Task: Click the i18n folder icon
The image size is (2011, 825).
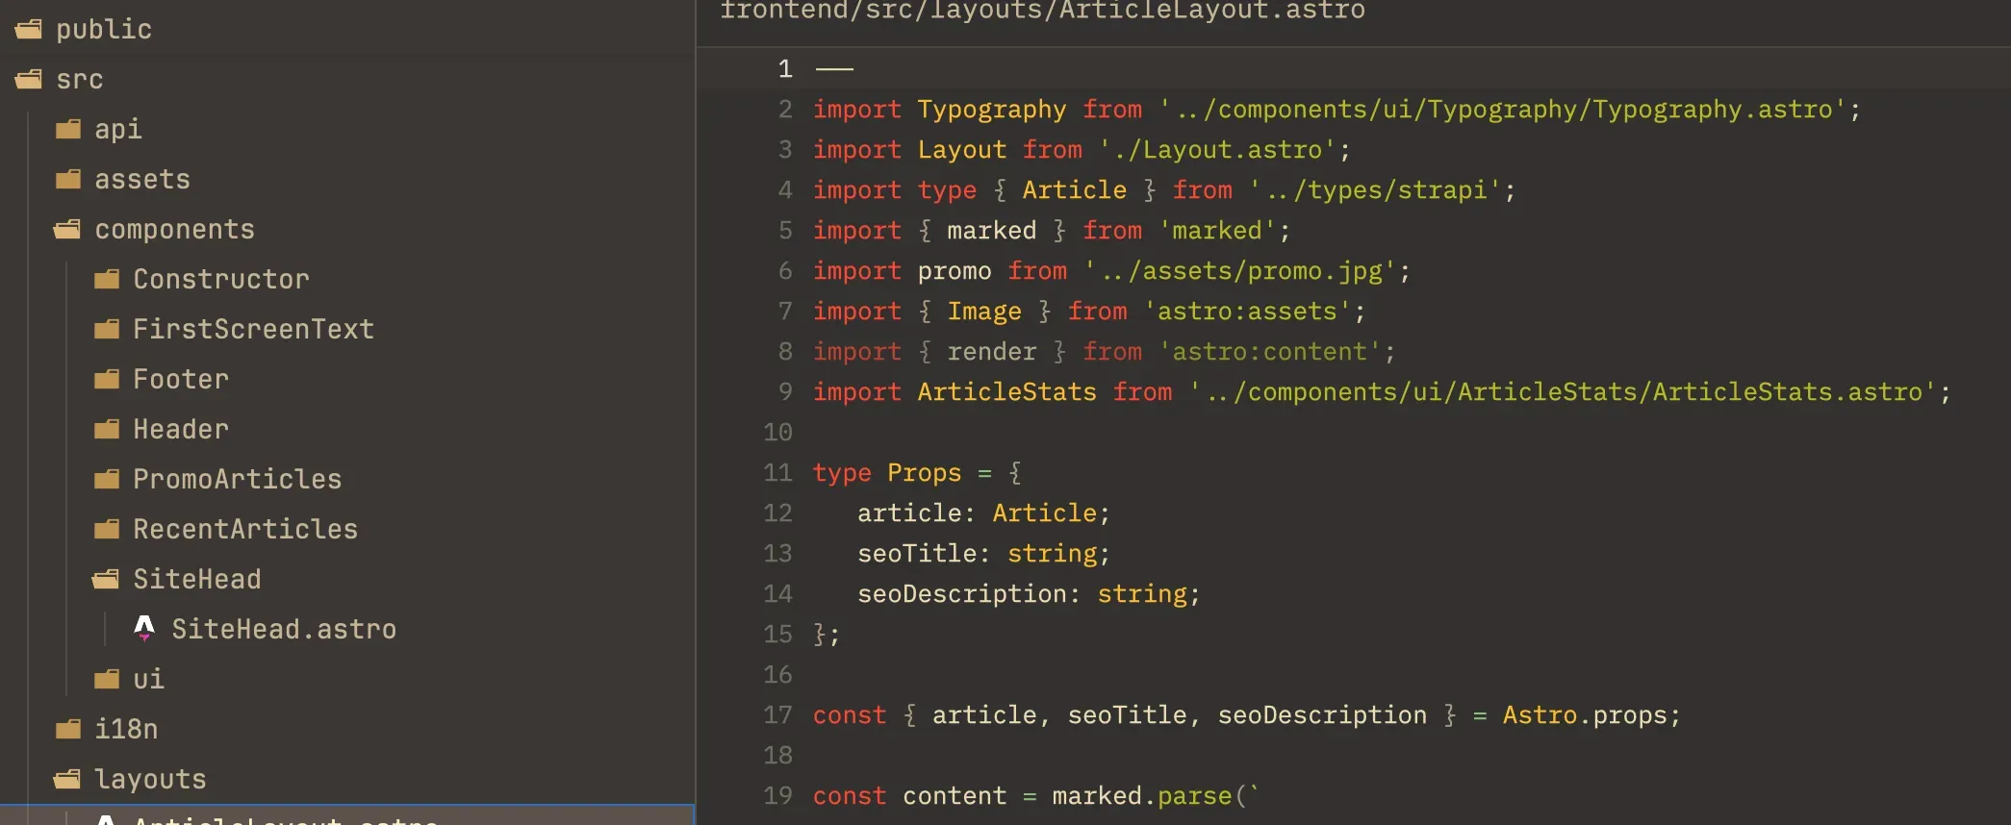Action: [68, 730]
